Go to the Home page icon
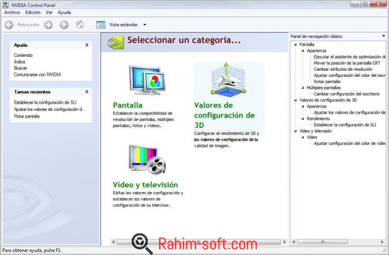 [x=80, y=24]
